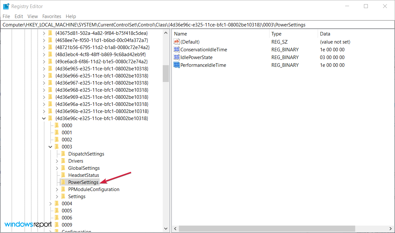Click the folder icon of key 0005
Screen dimensions: 395x233
[x=57, y=210]
